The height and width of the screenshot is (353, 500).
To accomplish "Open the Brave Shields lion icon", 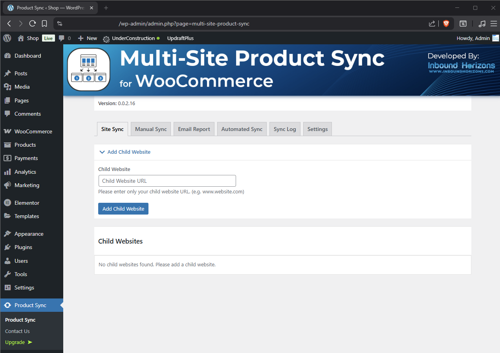I will click(x=446, y=24).
